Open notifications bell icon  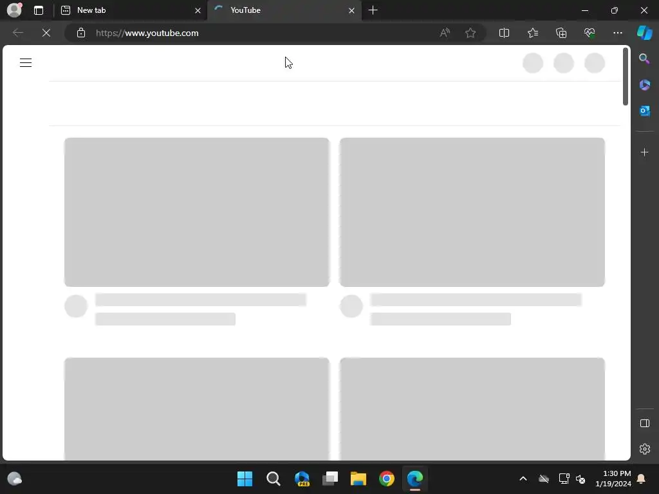[642, 479]
